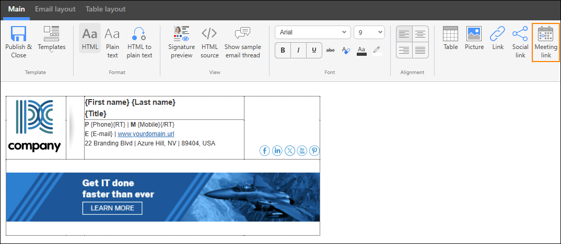Convert HTML to plain text

pyautogui.click(x=139, y=42)
